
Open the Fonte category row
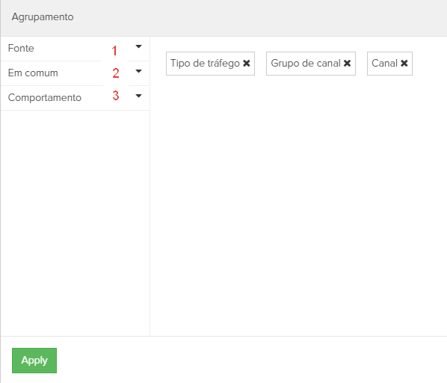[x=75, y=49]
